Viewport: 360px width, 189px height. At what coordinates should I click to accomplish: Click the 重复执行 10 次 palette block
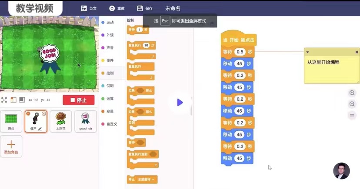coord(141,50)
